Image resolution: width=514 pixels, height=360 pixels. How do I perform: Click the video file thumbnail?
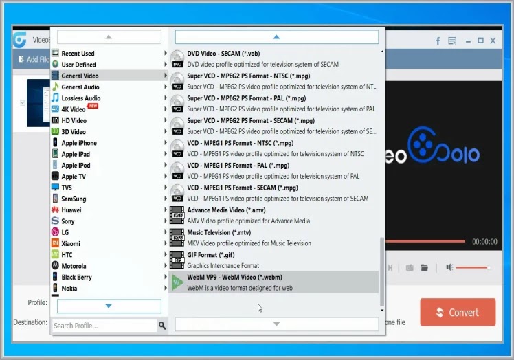tap(38, 103)
